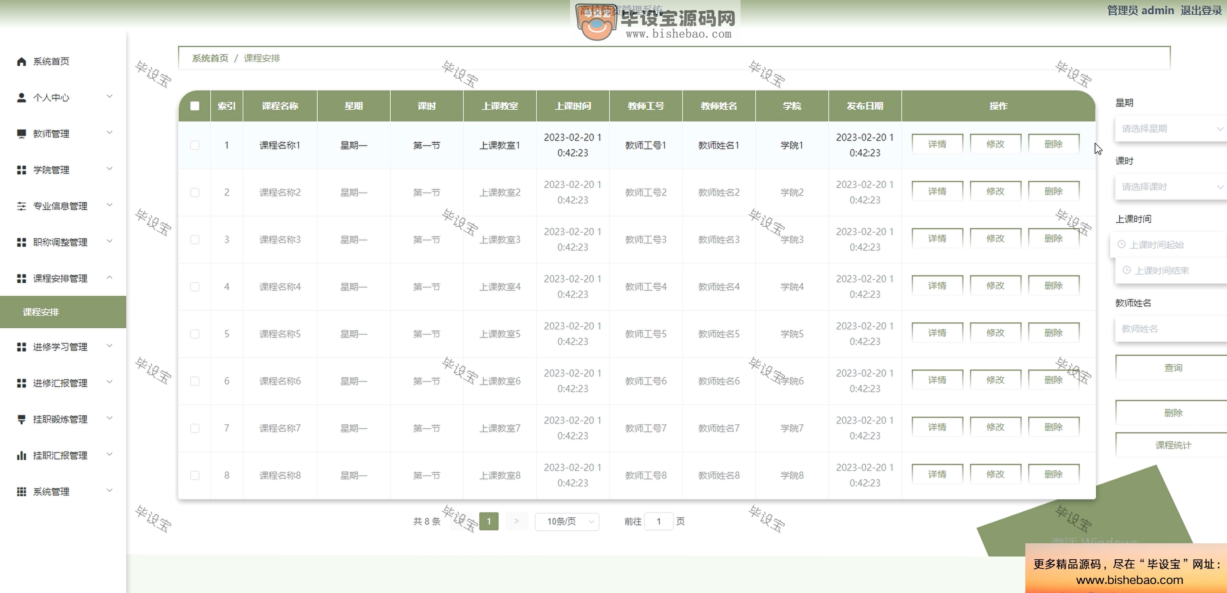Screen dimensions: 1227x593
Task: Click 详情 for row 课程名称6
Action: click(x=937, y=380)
